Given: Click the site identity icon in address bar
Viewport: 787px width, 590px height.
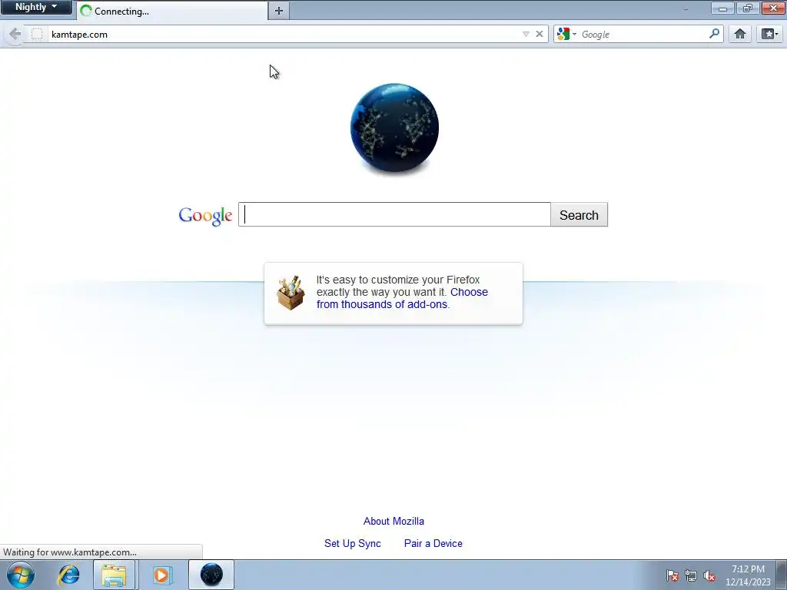Looking at the screenshot, I should [x=37, y=34].
